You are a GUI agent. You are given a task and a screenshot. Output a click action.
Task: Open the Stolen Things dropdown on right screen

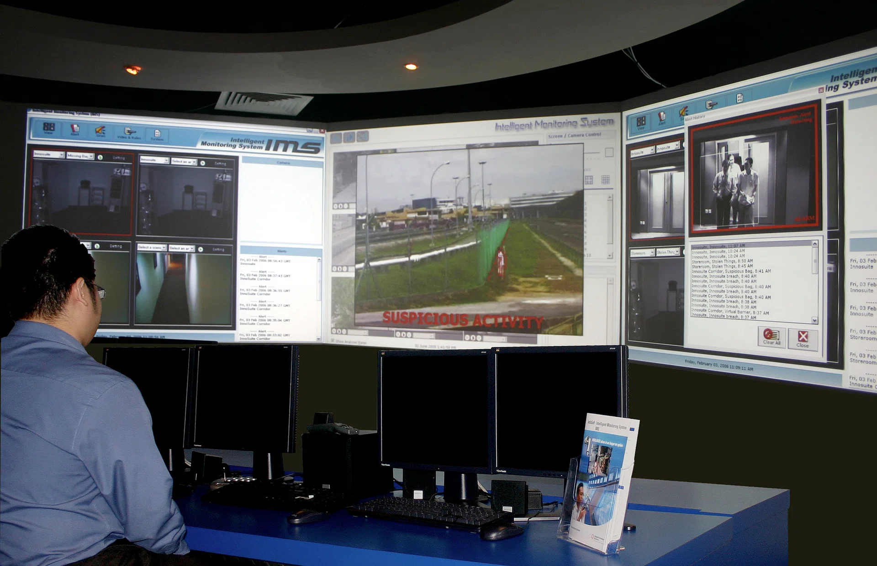668,252
